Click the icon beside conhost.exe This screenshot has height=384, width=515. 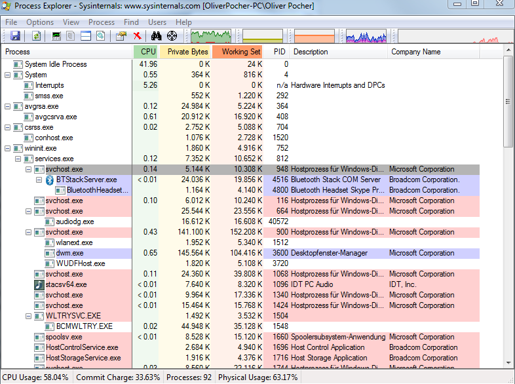29,138
